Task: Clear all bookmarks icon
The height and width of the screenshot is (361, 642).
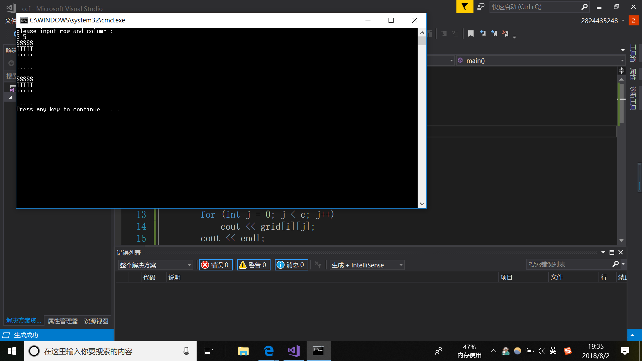Action: point(505,33)
